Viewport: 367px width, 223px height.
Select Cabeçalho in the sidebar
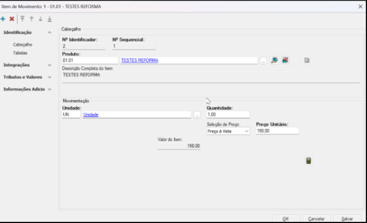23,45
